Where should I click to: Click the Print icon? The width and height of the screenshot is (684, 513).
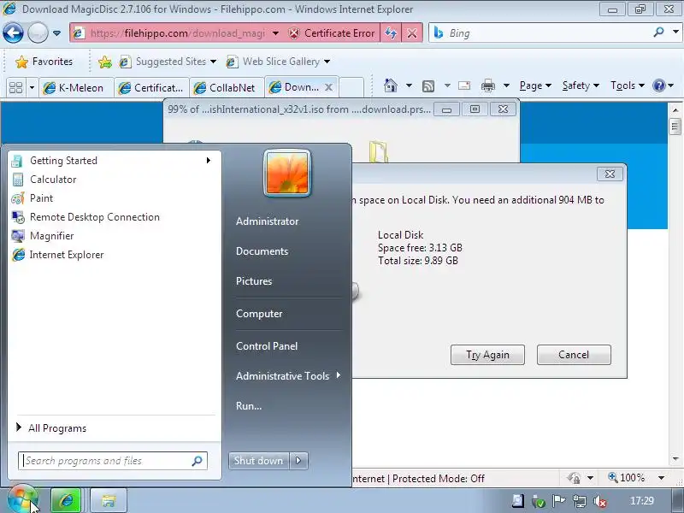point(487,85)
